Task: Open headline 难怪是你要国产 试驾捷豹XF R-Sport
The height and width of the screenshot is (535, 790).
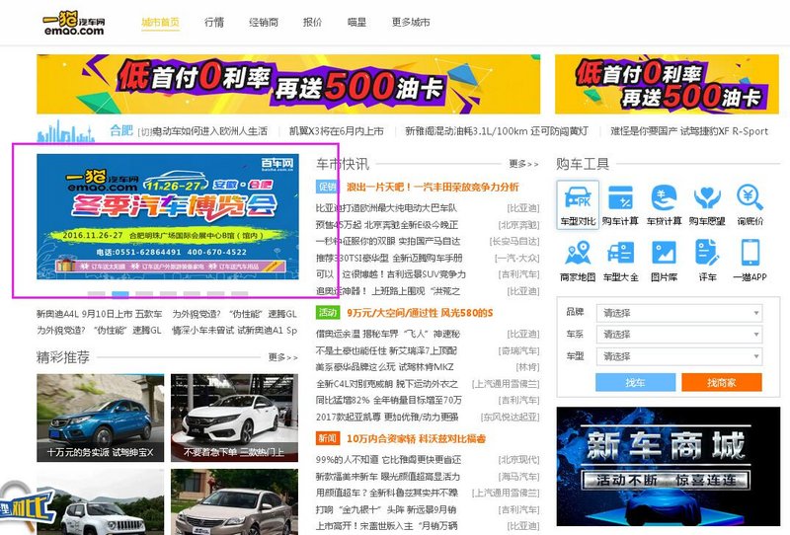Action: [x=689, y=131]
